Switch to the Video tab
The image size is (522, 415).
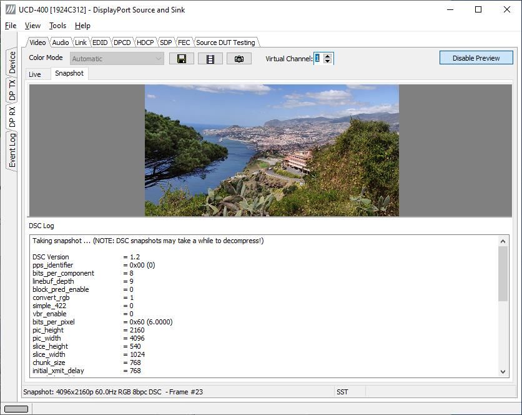pos(37,42)
